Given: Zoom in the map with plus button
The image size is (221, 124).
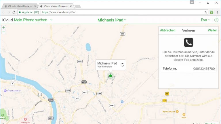Looking at the screenshot, I should point(3,28).
